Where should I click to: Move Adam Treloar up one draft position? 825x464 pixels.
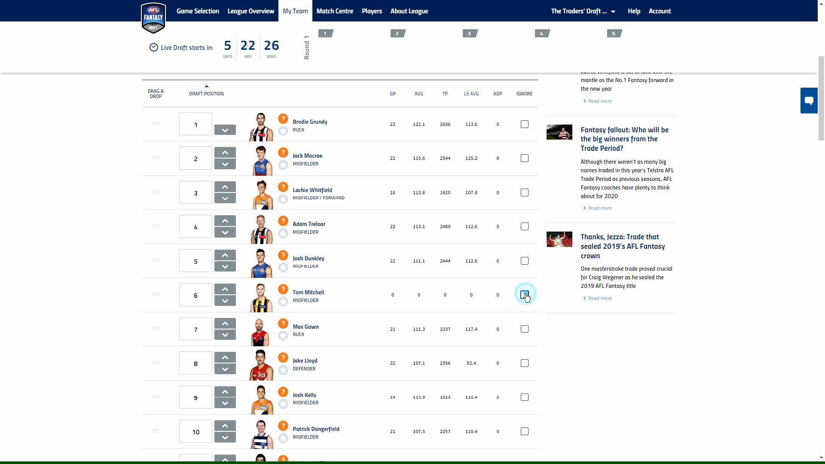[225, 221]
